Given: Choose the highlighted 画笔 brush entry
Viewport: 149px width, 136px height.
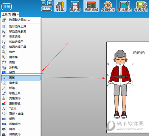Looking at the screenshot, I should click(21, 78).
